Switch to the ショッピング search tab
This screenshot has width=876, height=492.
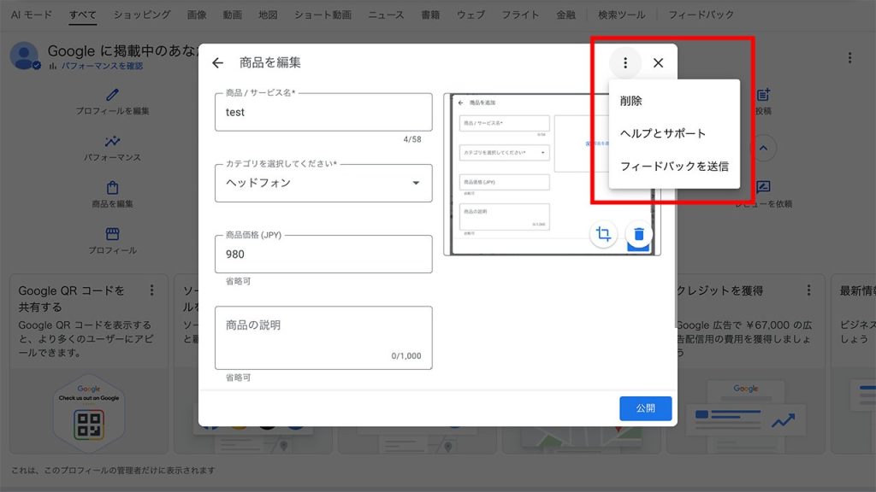142,15
